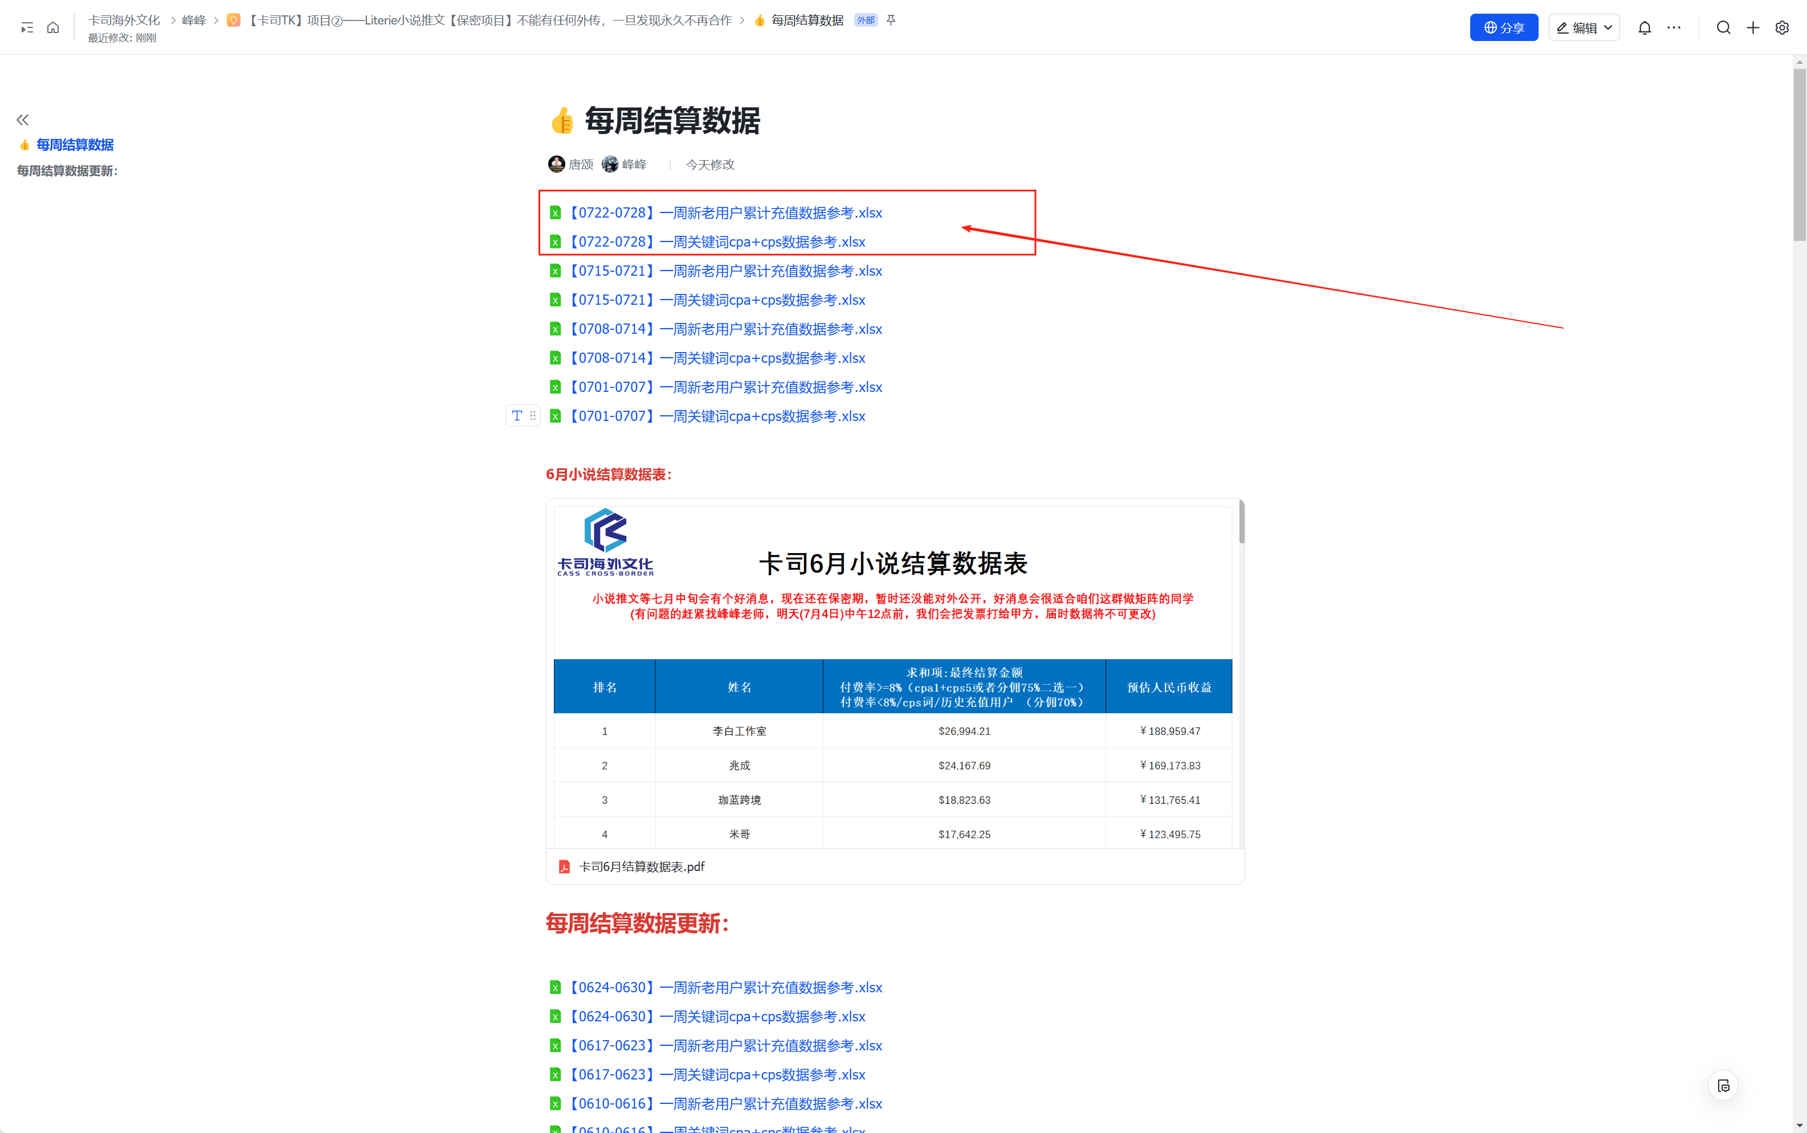Click the PDF preview scrollbar thumb
The image size is (1807, 1133).
1241,522
